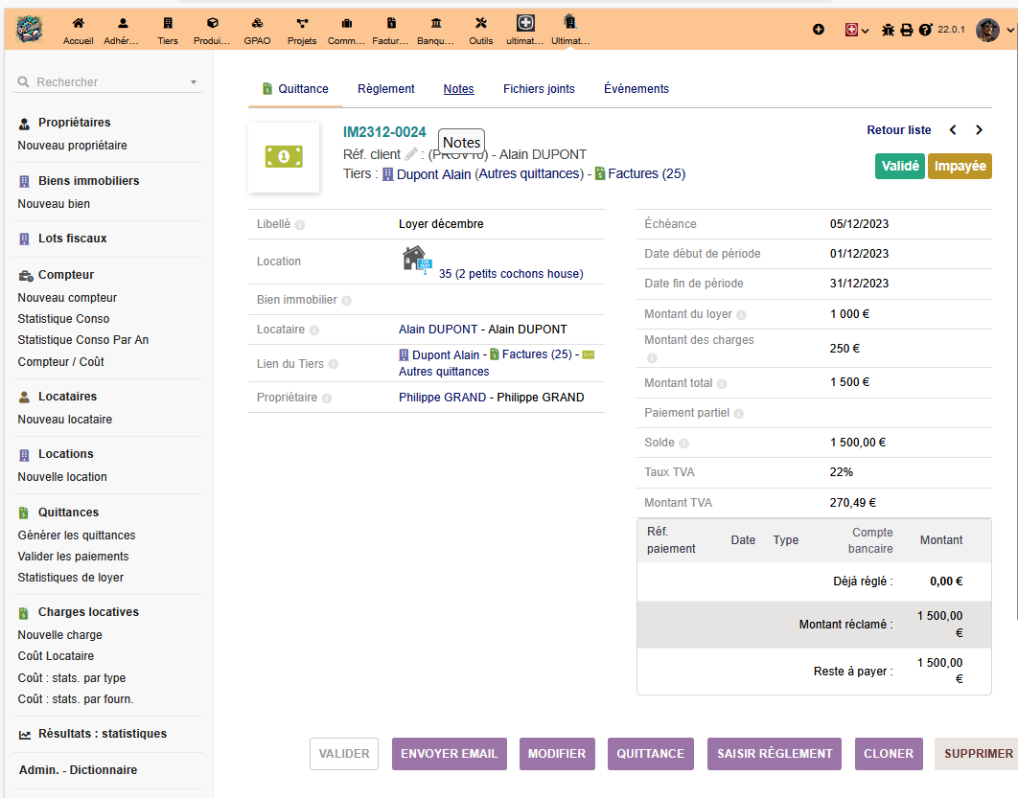
Task: Open the Fichiers joints tab
Action: [539, 89]
